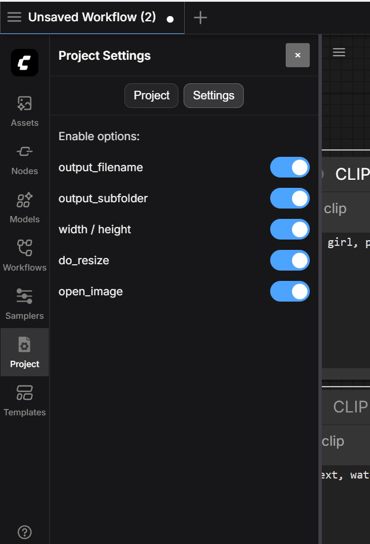Open the Templates sidebar panel
Image resolution: width=370 pixels, height=544 pixels.
24,400
